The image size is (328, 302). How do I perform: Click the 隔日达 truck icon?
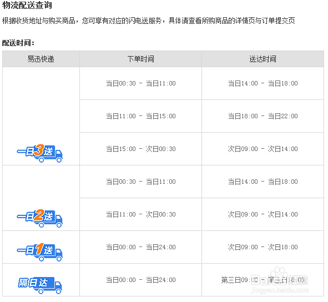[40, 285]
